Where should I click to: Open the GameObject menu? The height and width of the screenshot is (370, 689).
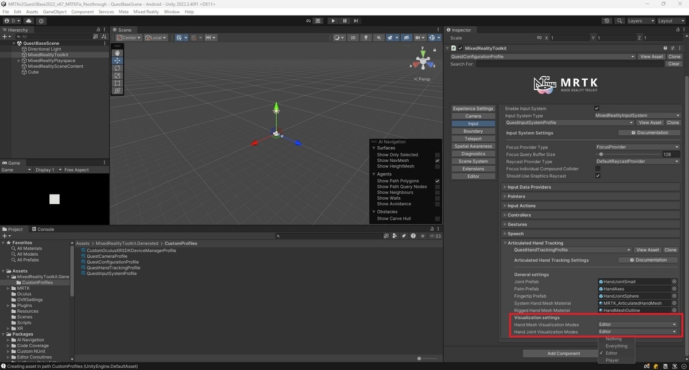[x=55, y=11]
